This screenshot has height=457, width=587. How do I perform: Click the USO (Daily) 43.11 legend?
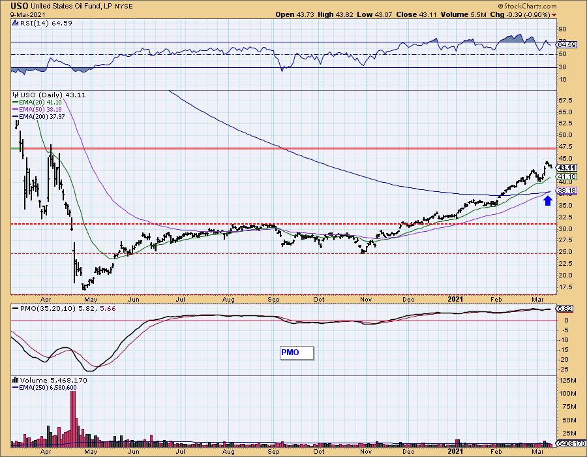(x=53, y=95)
